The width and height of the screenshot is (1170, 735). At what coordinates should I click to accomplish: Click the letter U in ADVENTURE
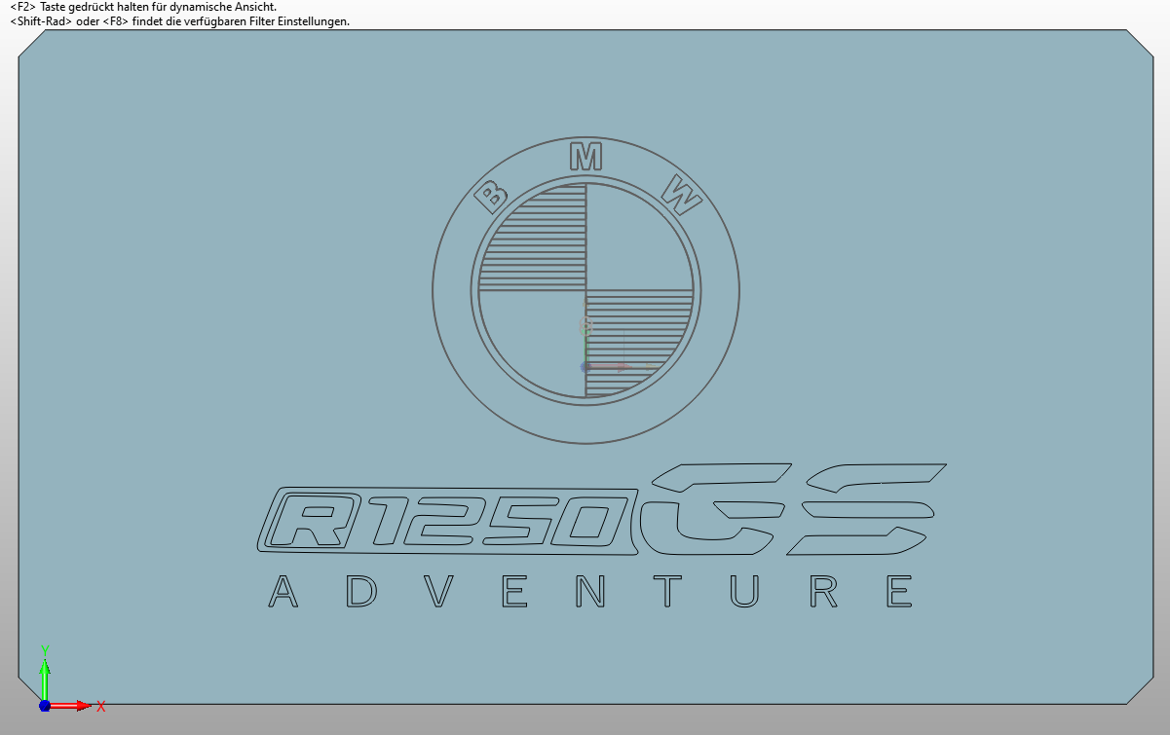click(744, 592)
